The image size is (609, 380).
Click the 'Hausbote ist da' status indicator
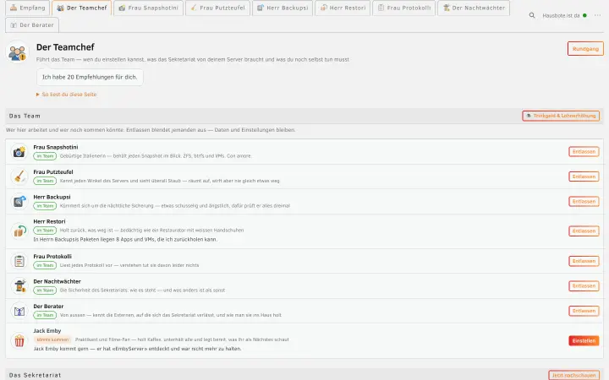564,15
